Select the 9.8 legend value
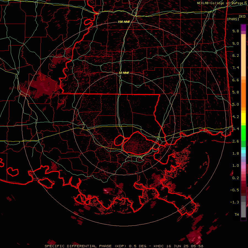The width and height of the screenshot is (248, 248). [236, 31]
